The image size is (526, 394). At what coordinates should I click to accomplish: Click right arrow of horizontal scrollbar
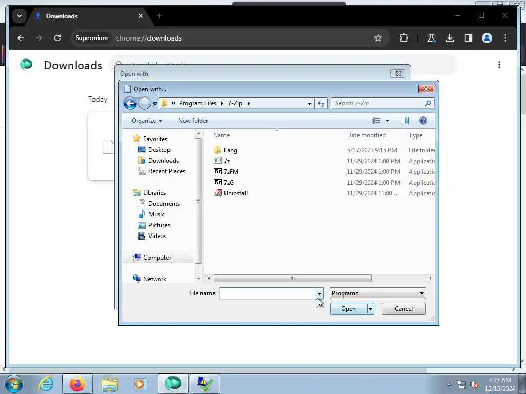(430, 279)
